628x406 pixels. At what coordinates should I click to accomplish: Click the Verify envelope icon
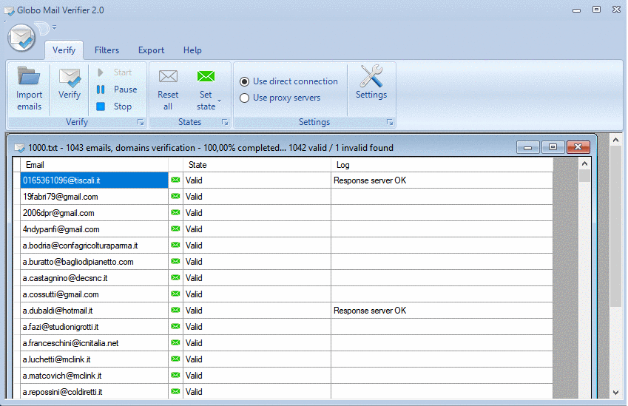click(70, 78)
